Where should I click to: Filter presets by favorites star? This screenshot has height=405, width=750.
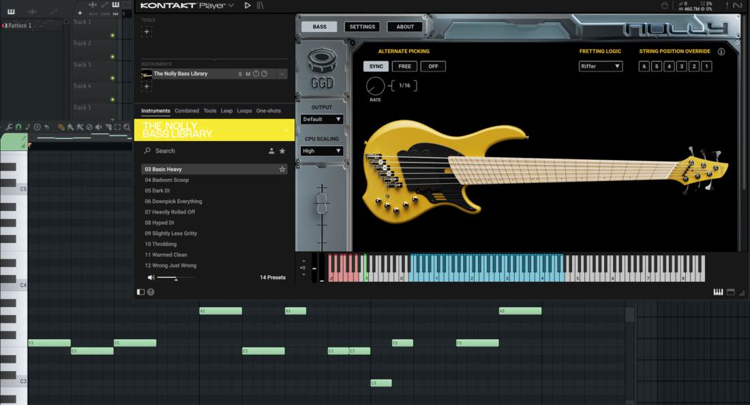(282, 151)
